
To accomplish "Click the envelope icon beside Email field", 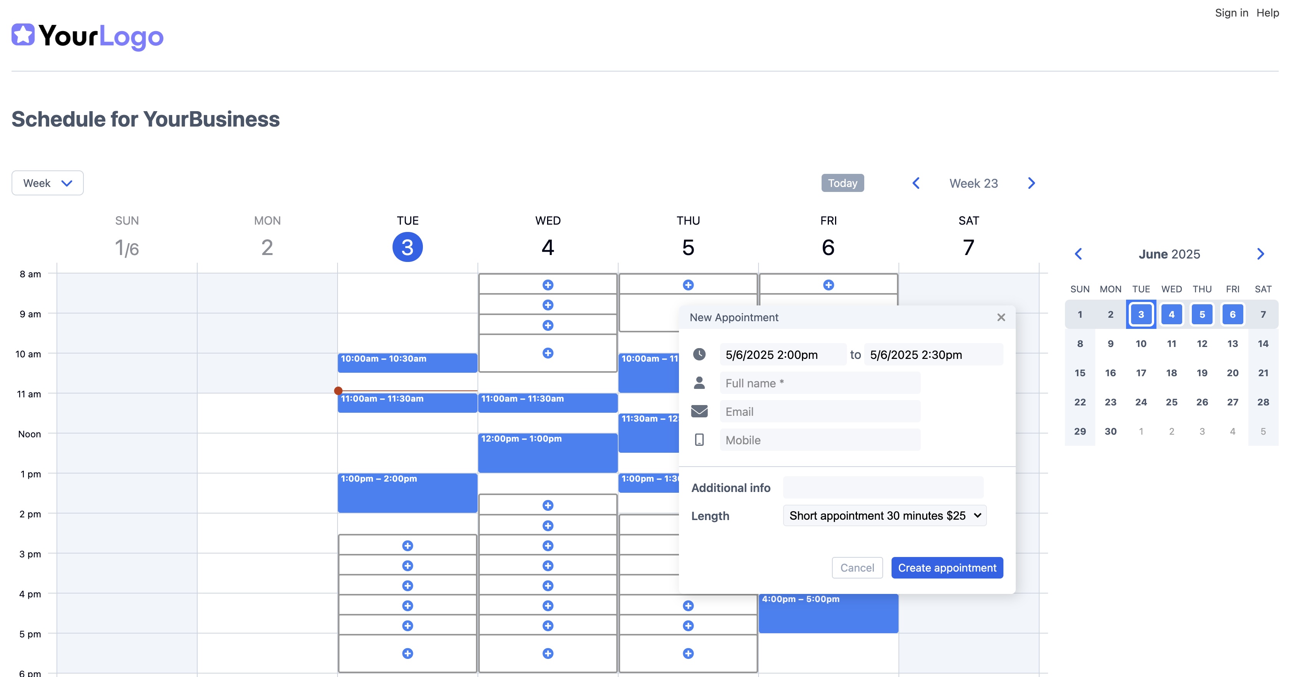I will (700, 411).
